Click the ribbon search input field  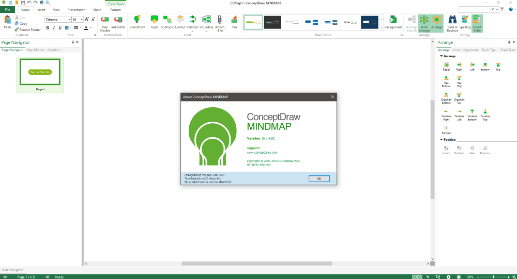pyautogui.click(x=475, y=10)
